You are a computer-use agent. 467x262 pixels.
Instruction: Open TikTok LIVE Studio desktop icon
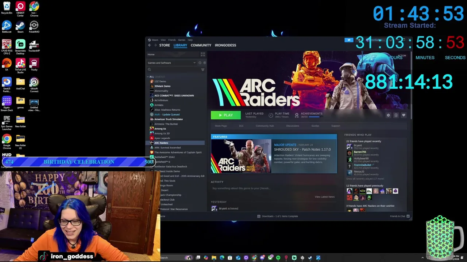click(x=20, y=66)
